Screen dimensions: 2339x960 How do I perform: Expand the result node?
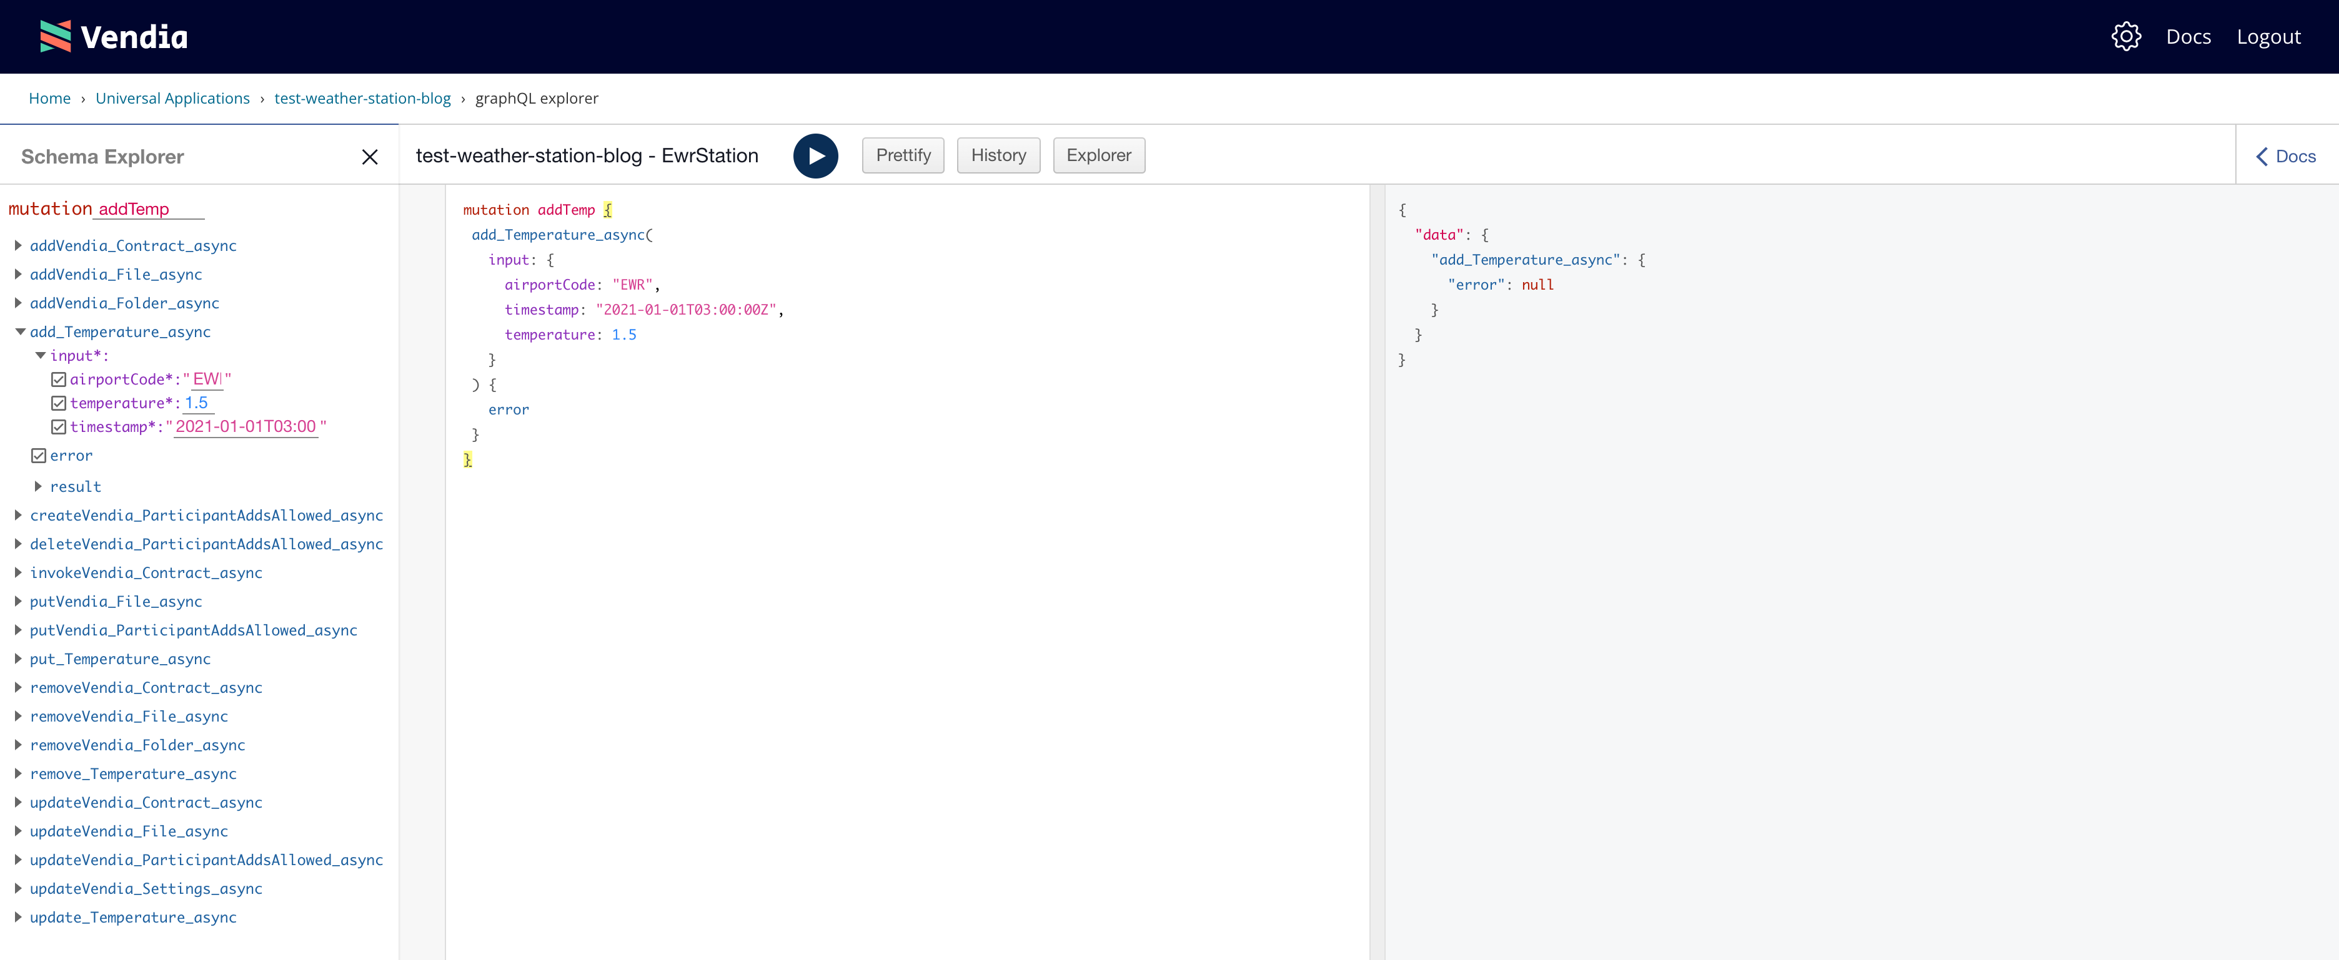tap(38, 486)
